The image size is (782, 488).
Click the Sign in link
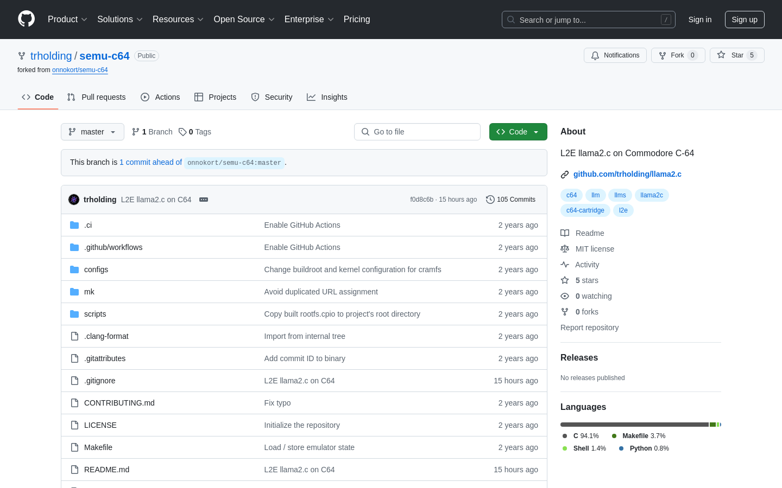tap(700, 20)
